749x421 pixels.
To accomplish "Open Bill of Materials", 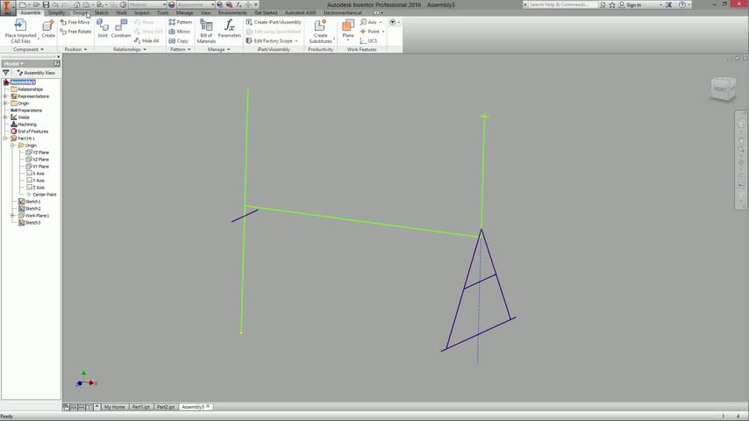I will [x=206, y=31].
